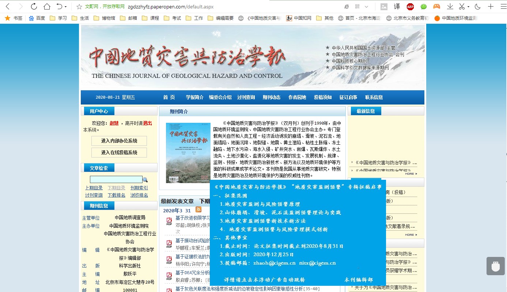This screenshot has height=292, width=507.
Task: Click the article search magnifier icon
Action: click(x=145, y=180)
